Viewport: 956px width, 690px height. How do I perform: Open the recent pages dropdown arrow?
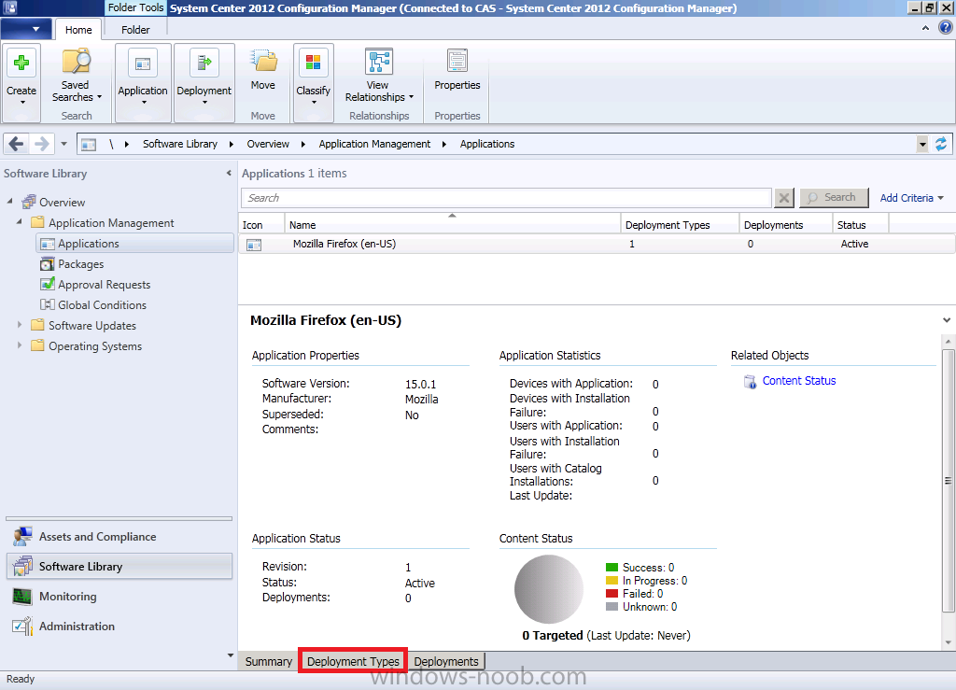[63, 144]
